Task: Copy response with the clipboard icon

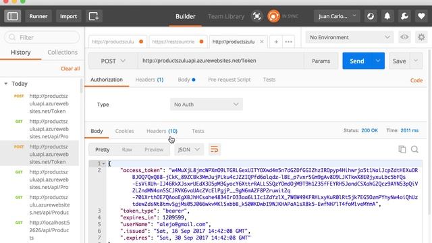Action: pos(402,149)
